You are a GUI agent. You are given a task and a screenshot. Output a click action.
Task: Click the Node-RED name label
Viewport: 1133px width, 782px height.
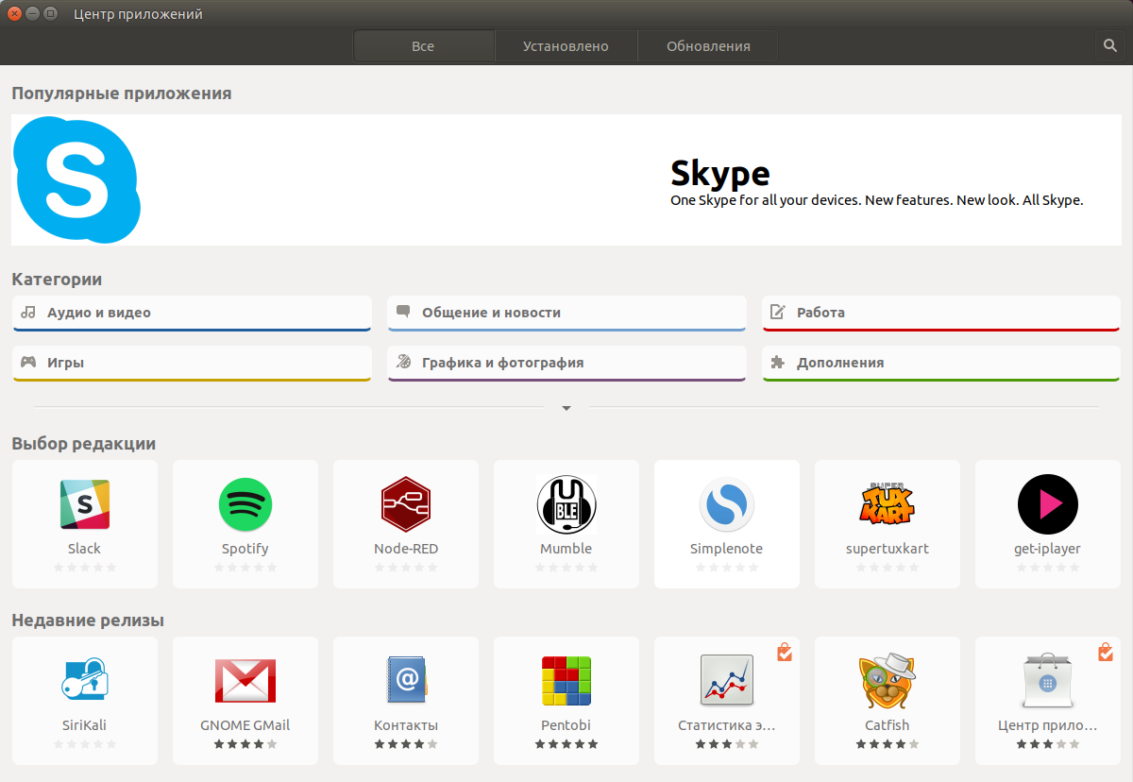tap(406, 549)
